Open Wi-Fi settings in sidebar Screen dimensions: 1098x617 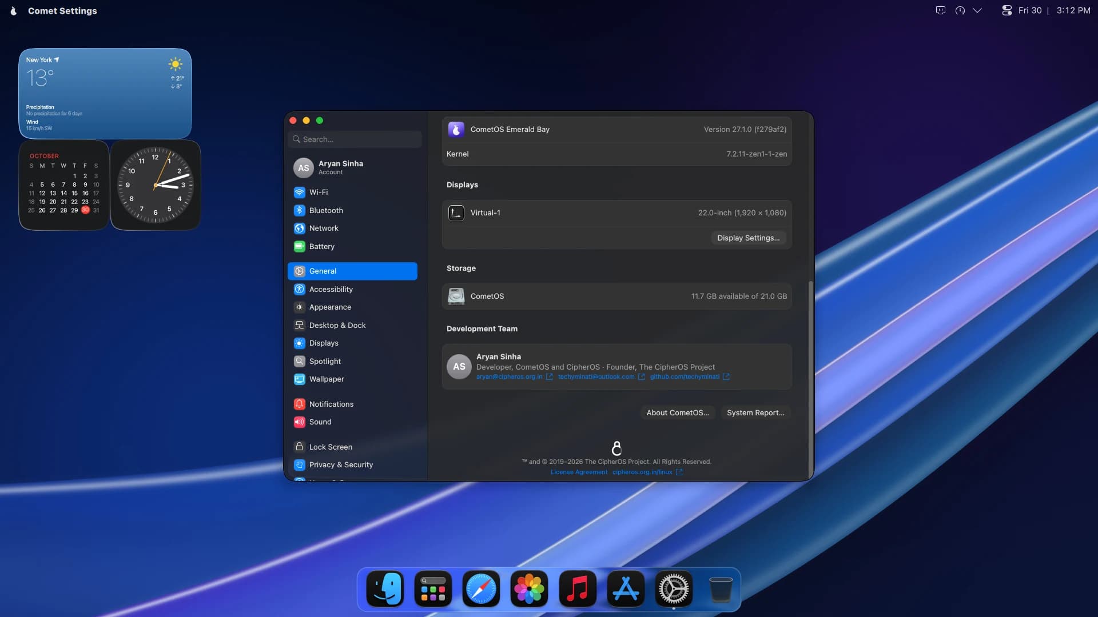352,193
